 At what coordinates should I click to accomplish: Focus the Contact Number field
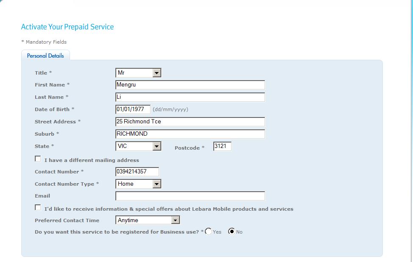[x=137, y=172]
